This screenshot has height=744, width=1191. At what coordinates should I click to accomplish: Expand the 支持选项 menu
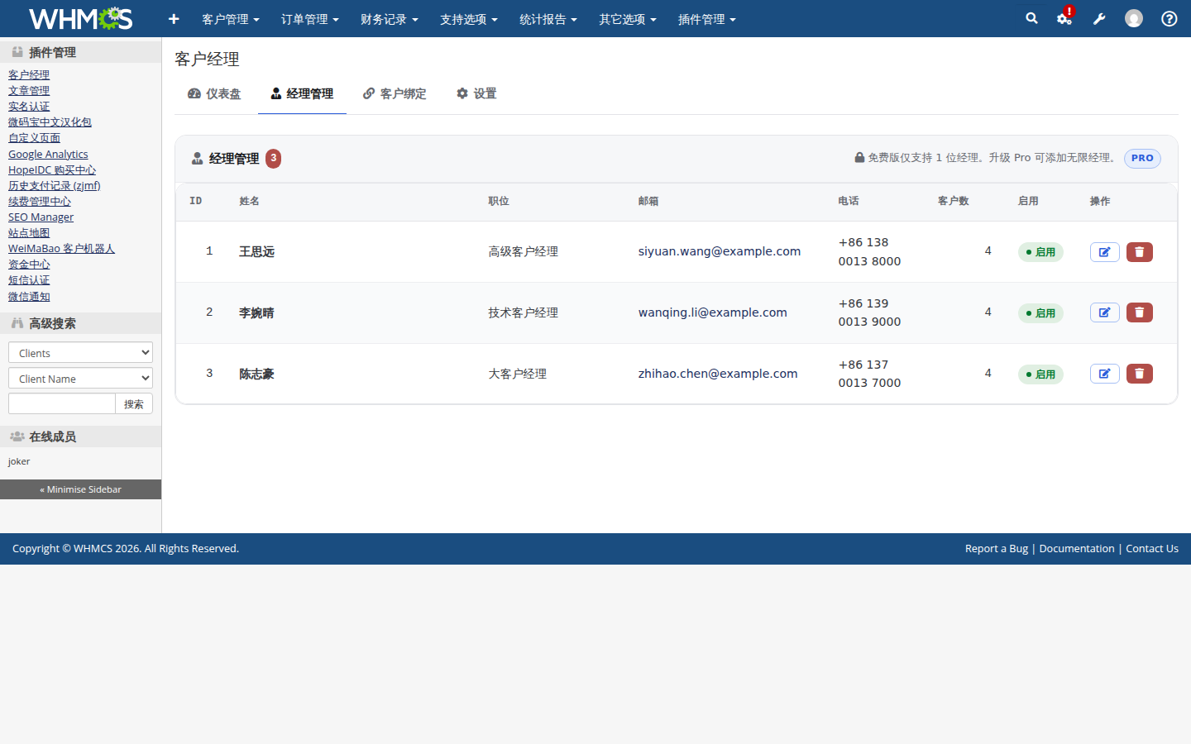pyautogui.click(x=469, y=19)
